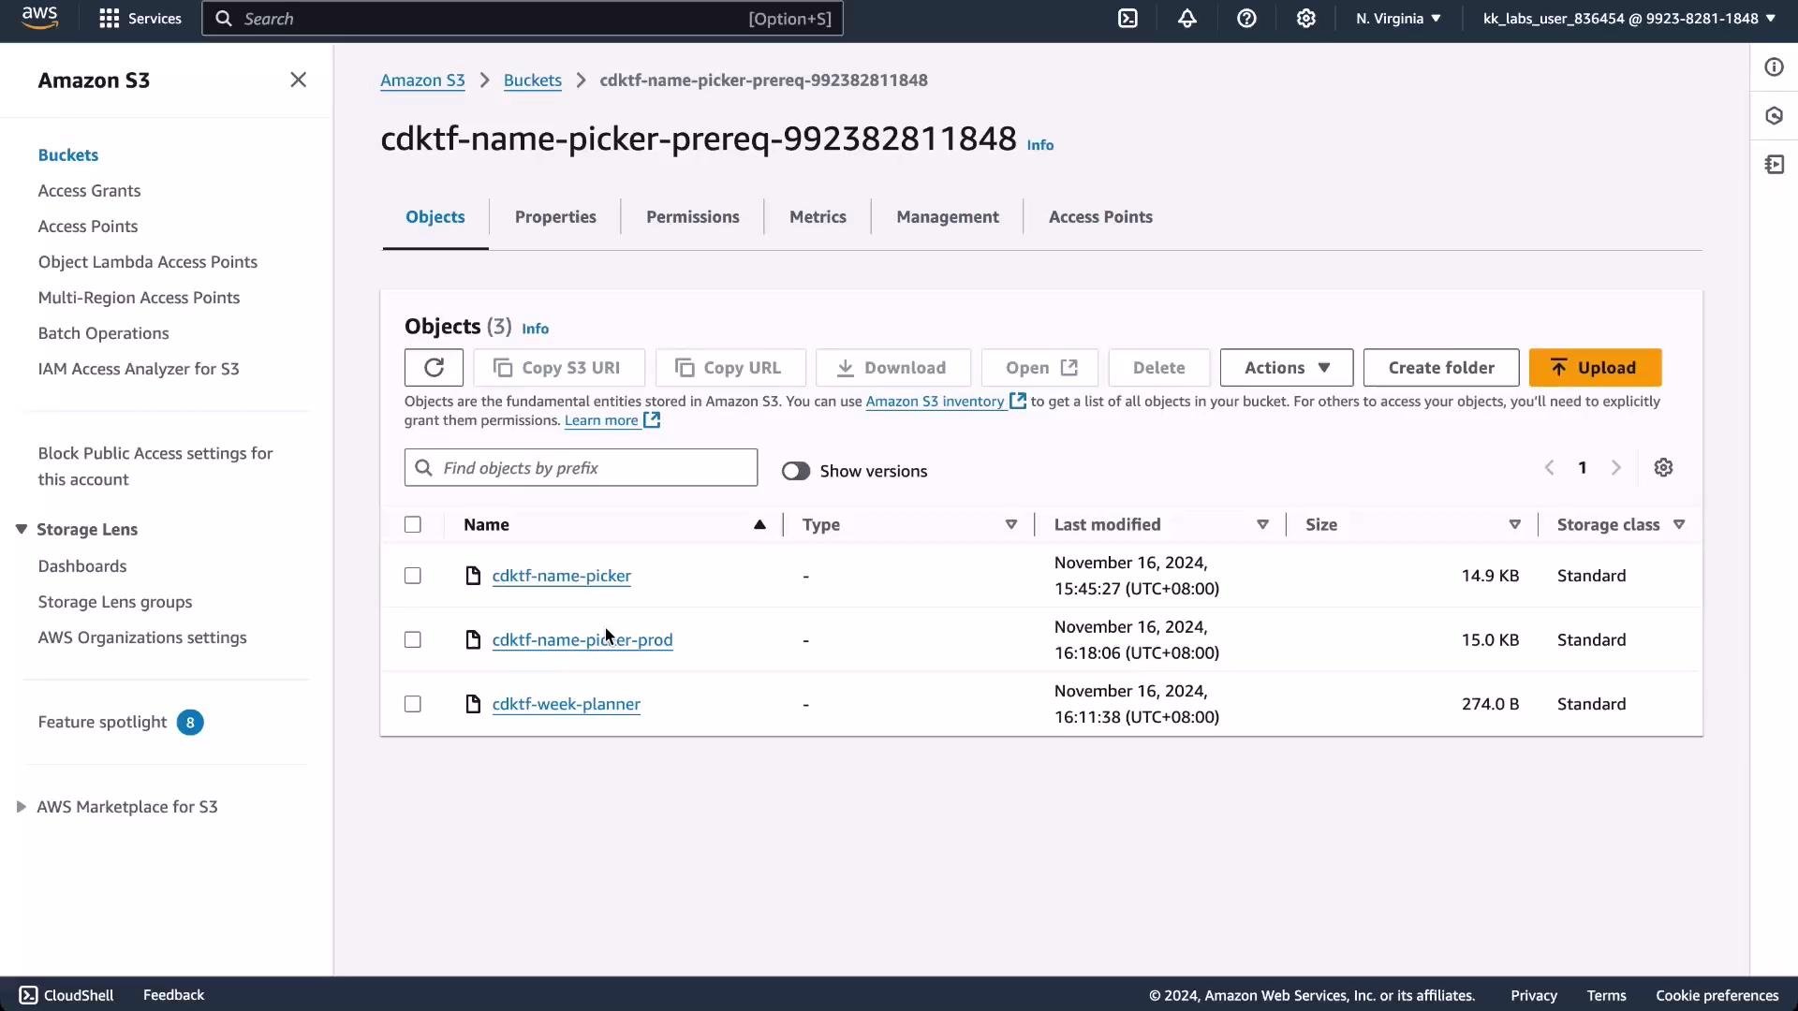Open the info panel icon on right edge
Image resolution: width=1798 pixels, height=1011 pixels.
point(1774,67)
